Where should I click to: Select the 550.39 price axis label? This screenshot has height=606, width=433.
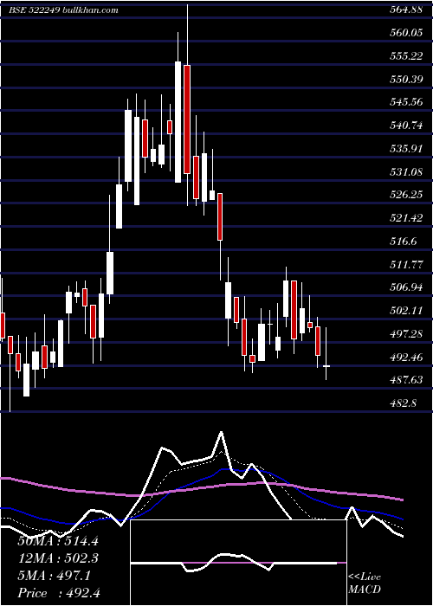pyautogui.click(x=405, y=80)
